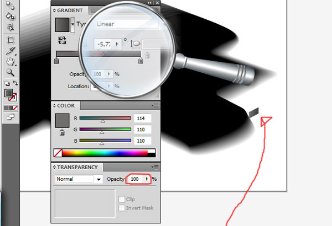
Task: Click the white swatch right of the spectrum
Action: [x=152, y=151]
